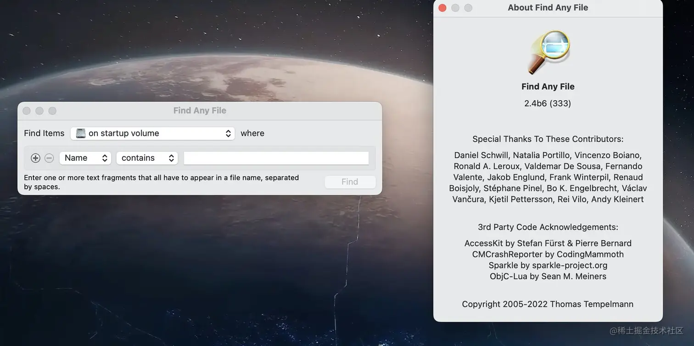Click the copyright Thomas Tempelmann text
Screen dimensions: 694x346
pos(548,304)
